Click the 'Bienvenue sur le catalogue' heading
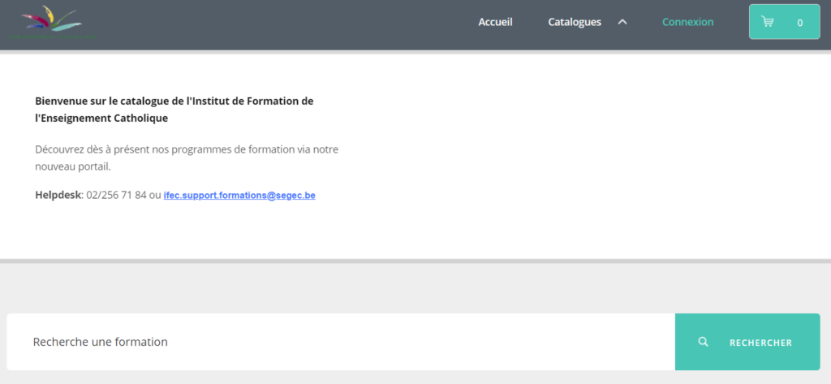 pos(174,101)
